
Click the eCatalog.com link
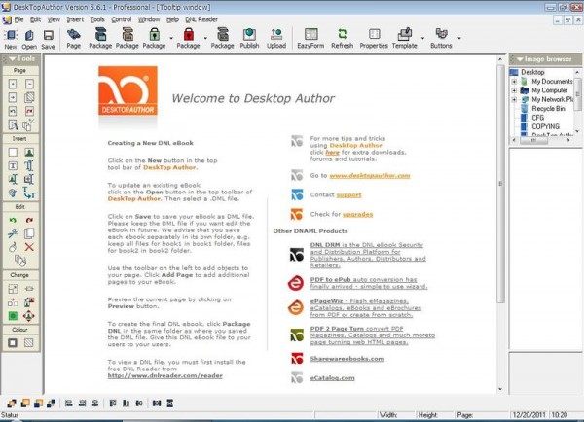332,378
